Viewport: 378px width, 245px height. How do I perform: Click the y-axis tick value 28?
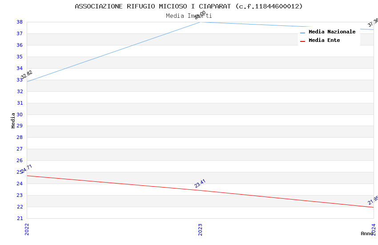(x=20, y=137)
